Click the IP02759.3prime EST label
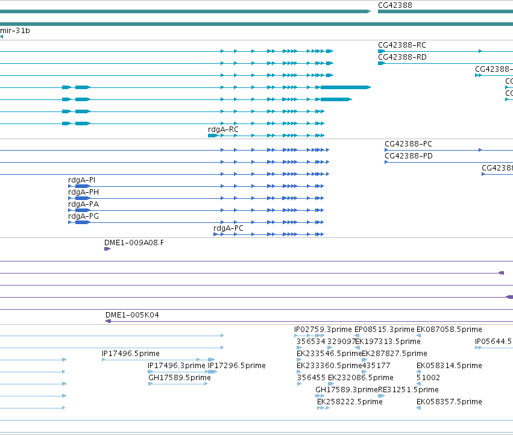 pos(323,330)
